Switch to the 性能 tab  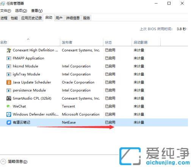tap(14, 18)
